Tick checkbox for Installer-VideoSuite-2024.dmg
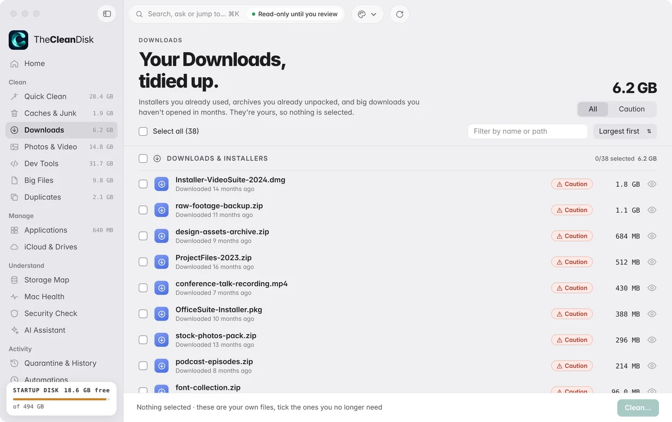 [x=143, y=184]
